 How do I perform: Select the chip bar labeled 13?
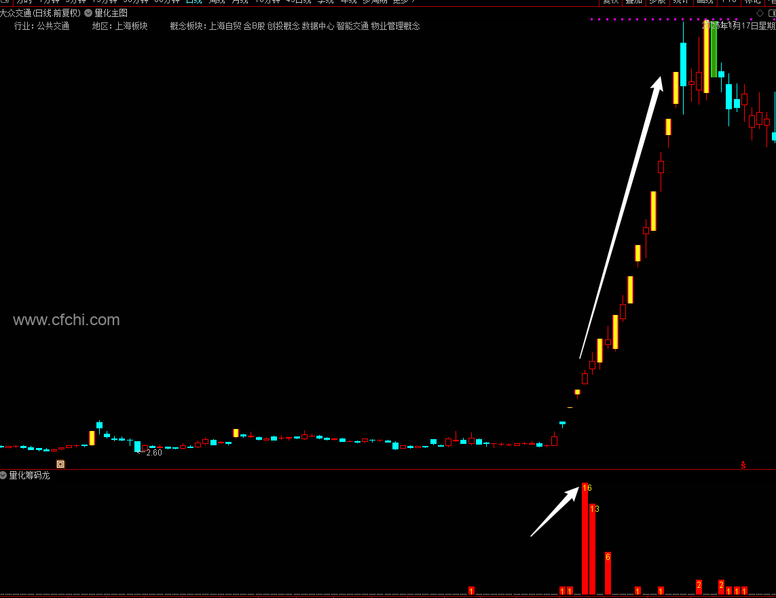[593, 549]
